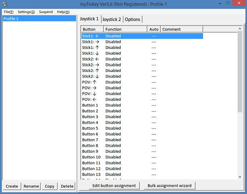The height and width of the screenshot is (194, 247).
Task: Click the Create profile button
Action: (12, 186)
